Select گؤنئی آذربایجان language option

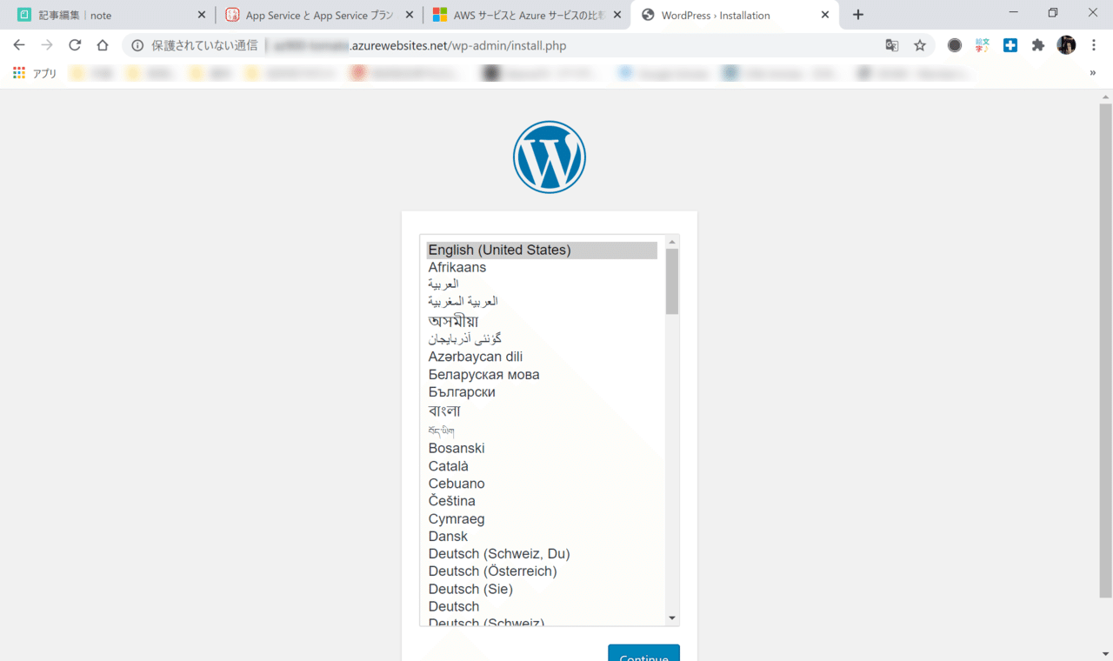pyautogui.click(x=542, y=338)
